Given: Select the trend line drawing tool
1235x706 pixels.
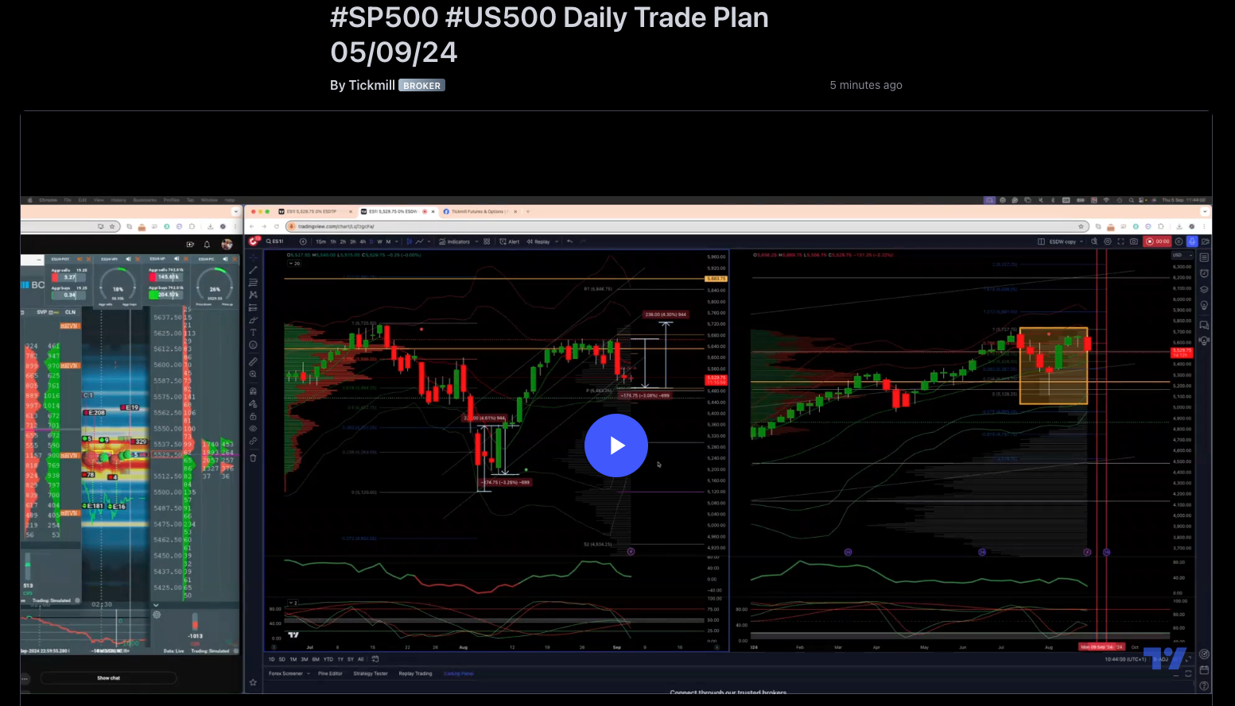Looking at the screenshot, I should coord(253,270).
